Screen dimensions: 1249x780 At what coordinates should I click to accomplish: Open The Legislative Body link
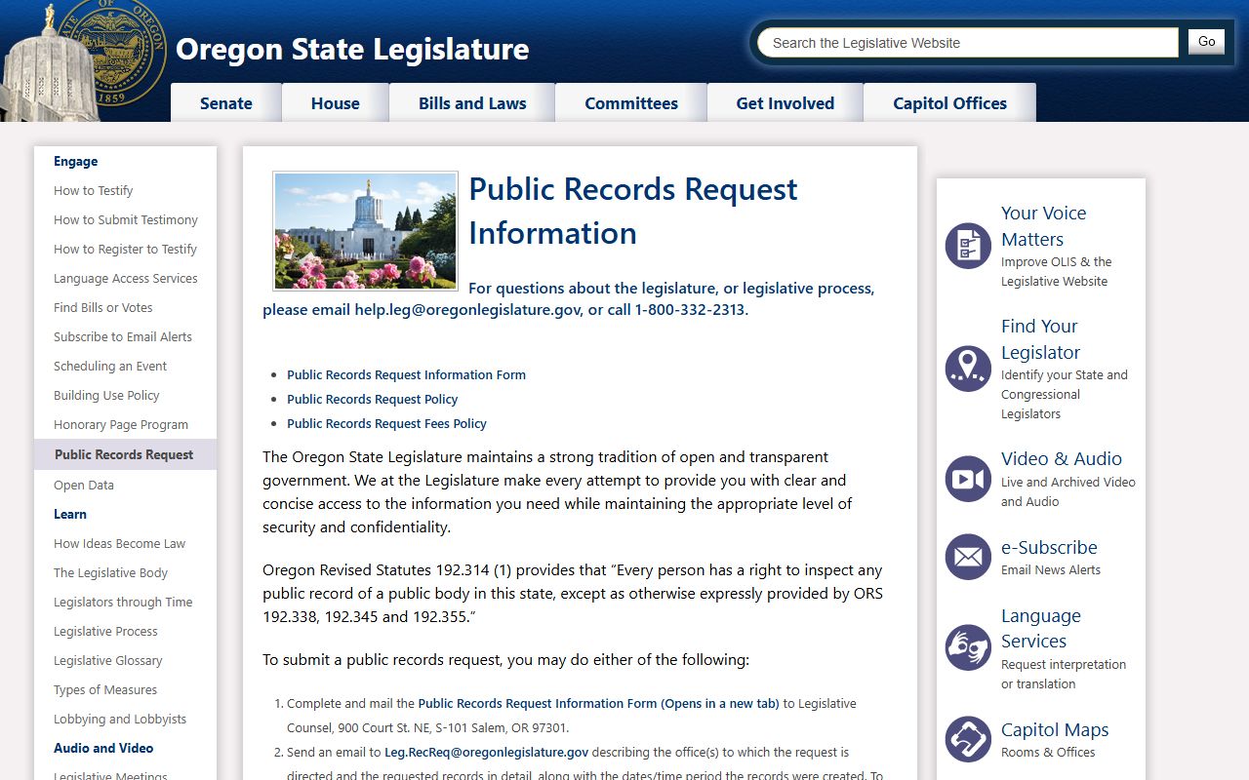tap(110, 572)
